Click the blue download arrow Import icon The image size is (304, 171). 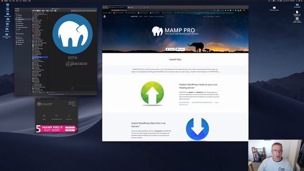[x=198, y=129]
